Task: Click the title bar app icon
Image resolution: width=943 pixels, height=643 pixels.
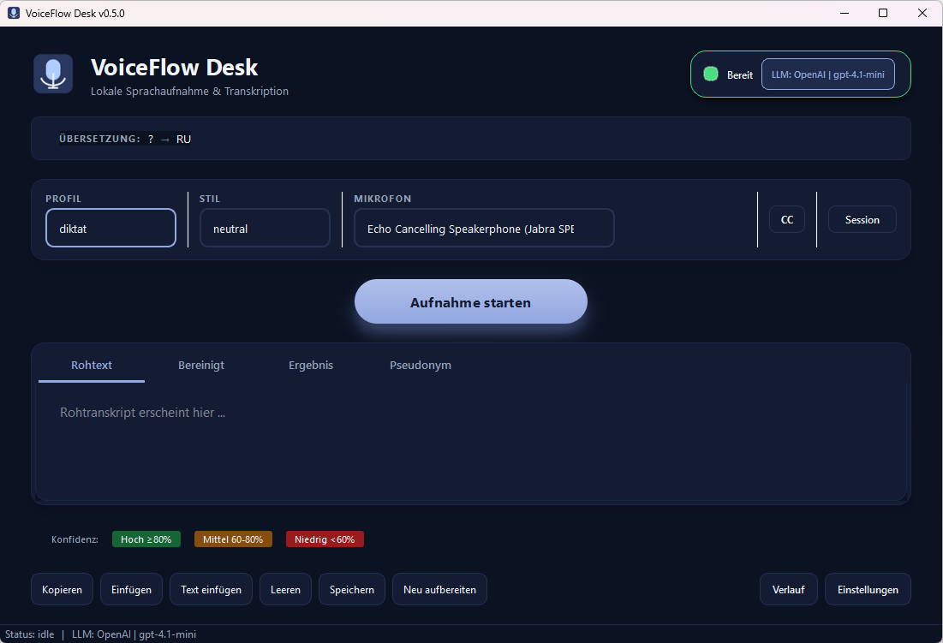Action: tap(13, 13)
